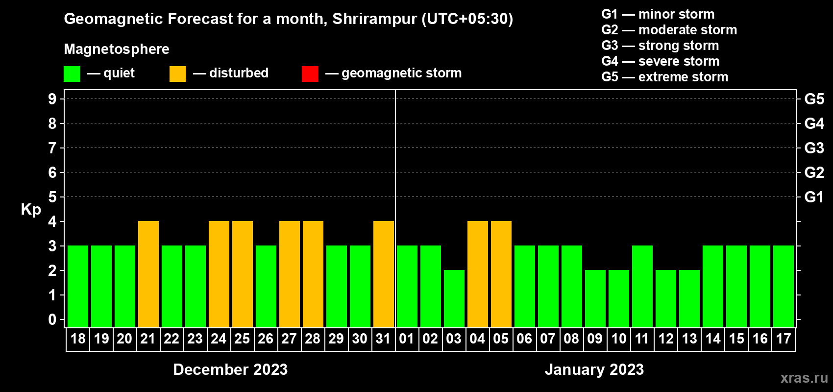833x392 pixels.
Task: Click the date label 19
Action: pyautogui.click(x=101, y=339)
